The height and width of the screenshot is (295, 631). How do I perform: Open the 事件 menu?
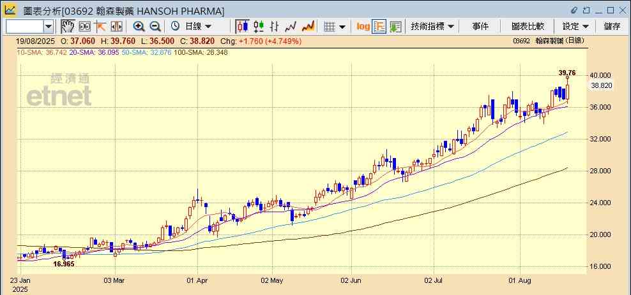pos(480,27)
